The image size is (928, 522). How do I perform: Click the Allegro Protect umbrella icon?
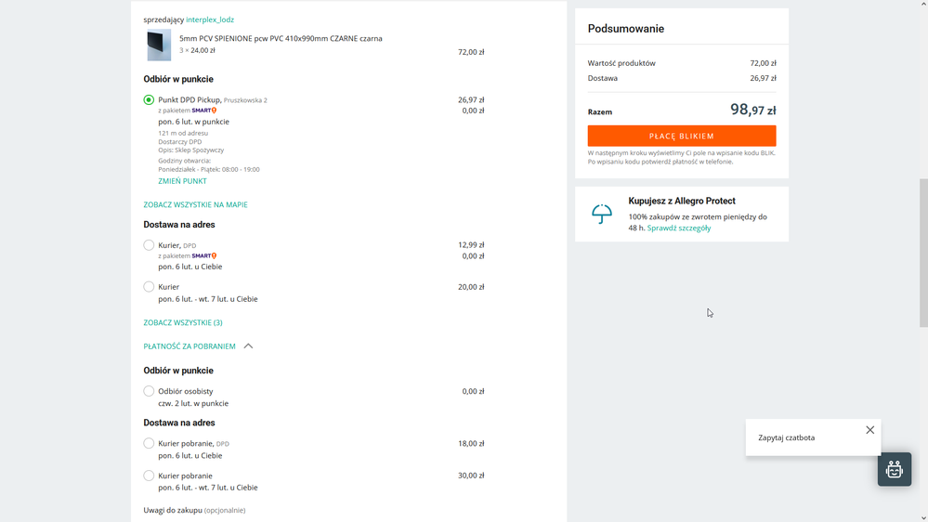(x=602, y=214)
